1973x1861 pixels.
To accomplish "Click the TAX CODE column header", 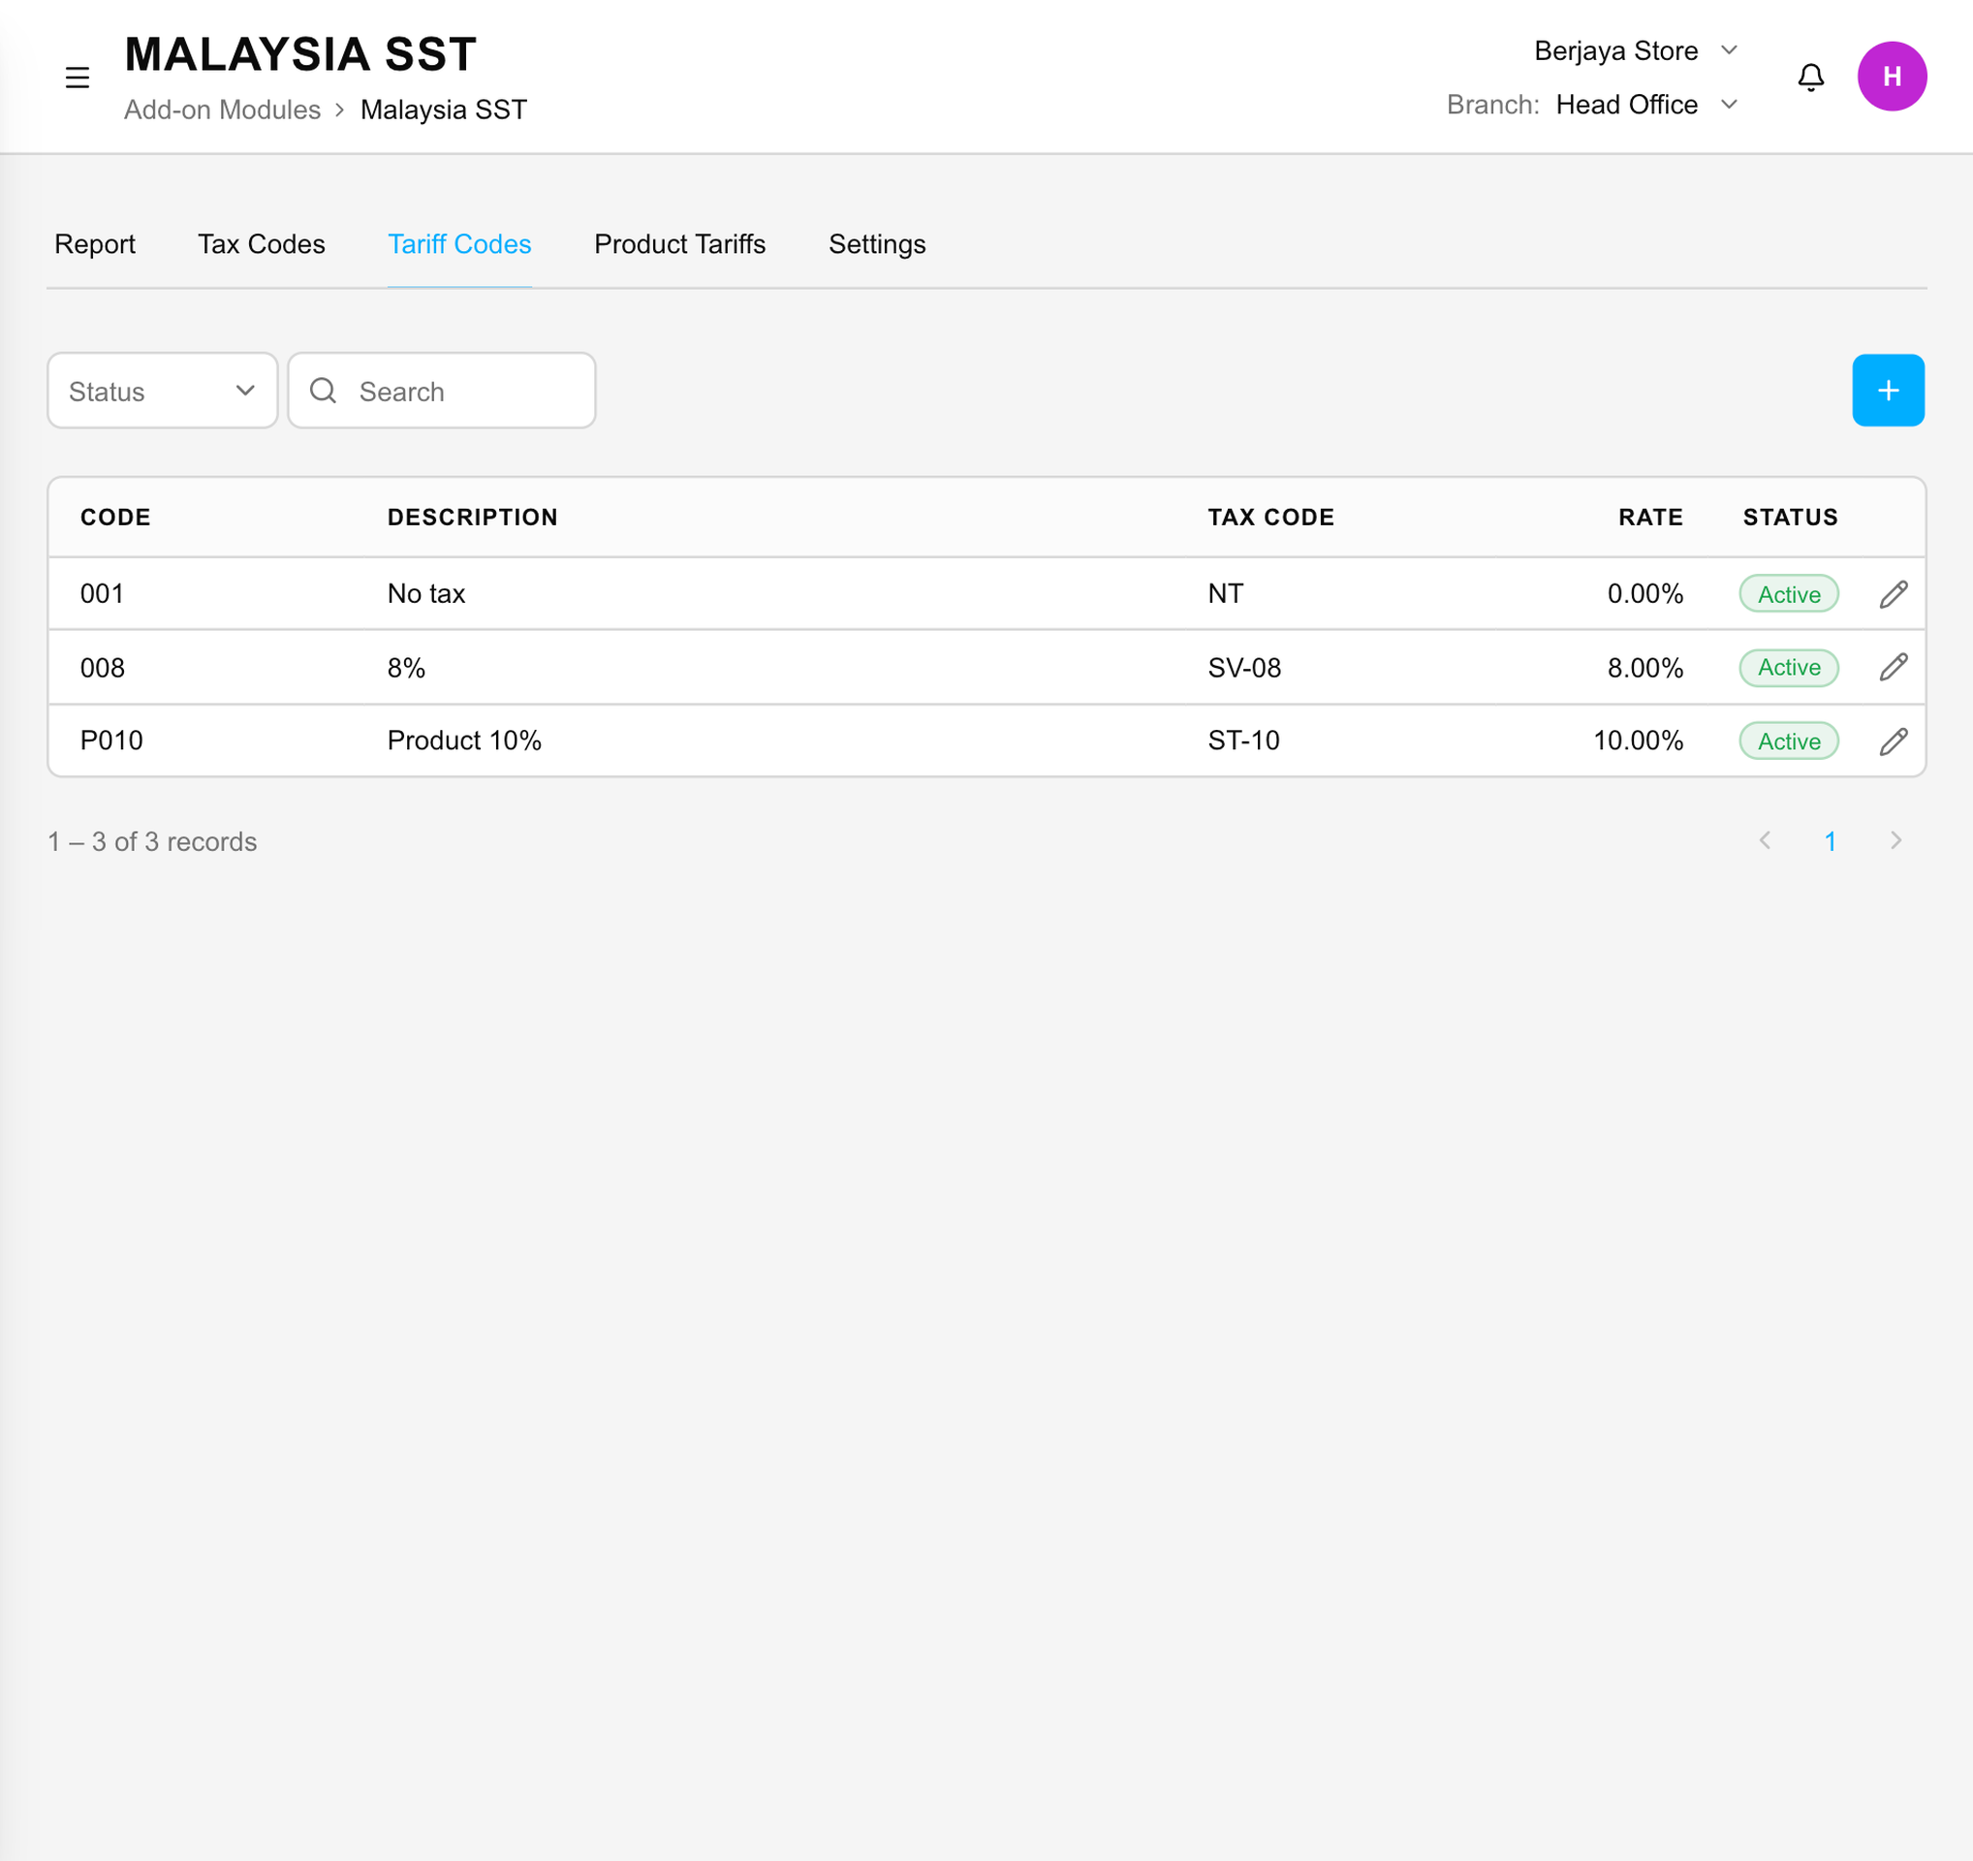I will point(1270,518).
